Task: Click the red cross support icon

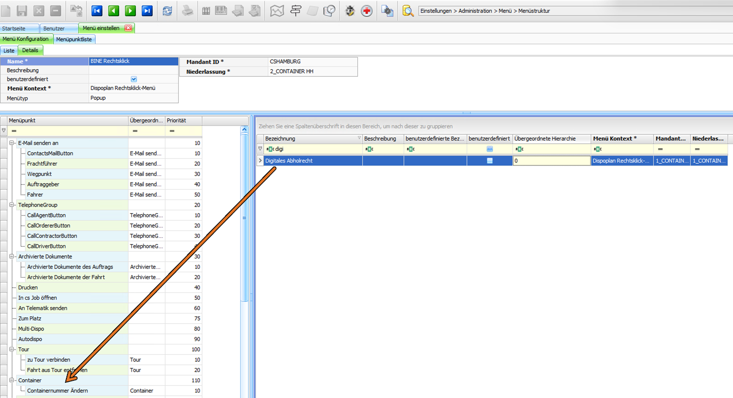Action: tap(366, 11)
